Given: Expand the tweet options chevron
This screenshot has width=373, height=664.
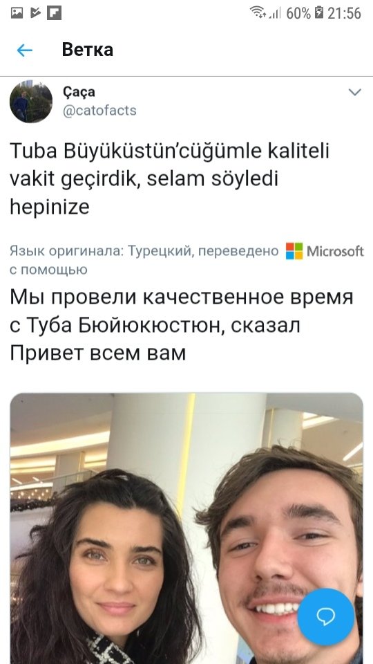Looking at the screenshot, I should tap(354, 92).
